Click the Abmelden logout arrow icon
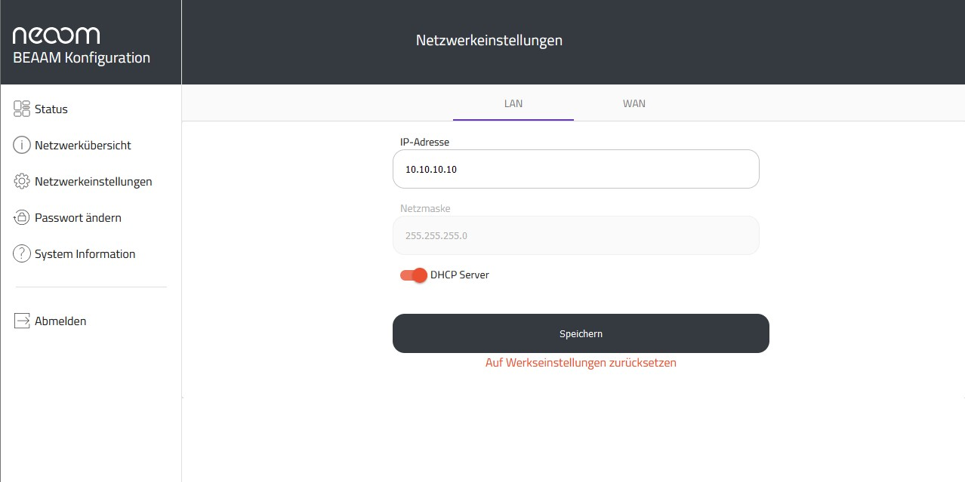This screenshot has width=965, height=482. pos(22,321)
